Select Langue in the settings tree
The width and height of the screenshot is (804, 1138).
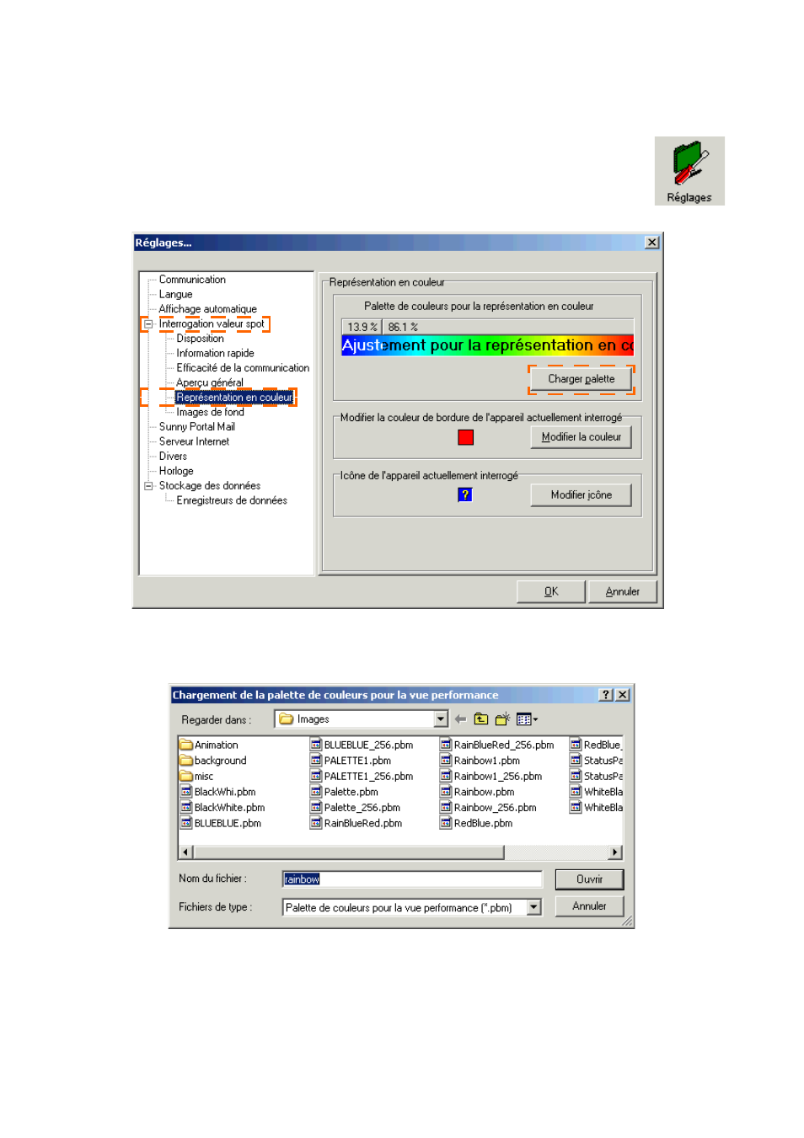pyautogui.click(x=175, y=295)
